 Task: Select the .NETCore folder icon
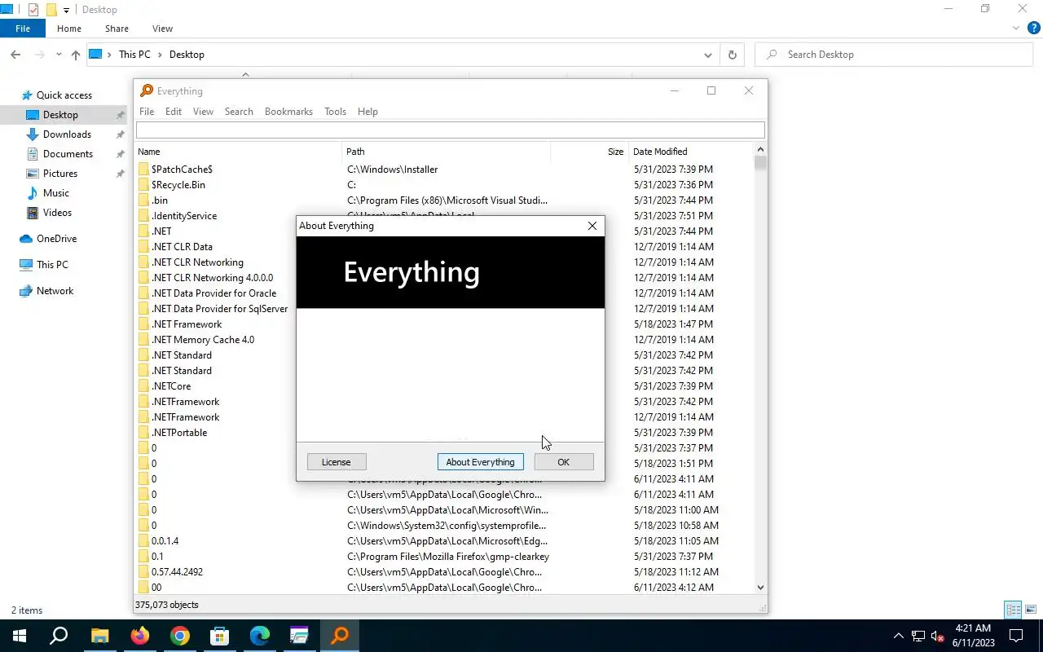143,386
